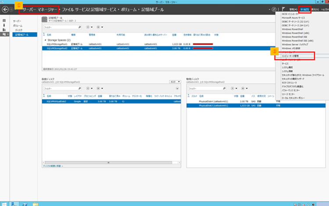Select the dashboard icon in the left sidebar

4,21
